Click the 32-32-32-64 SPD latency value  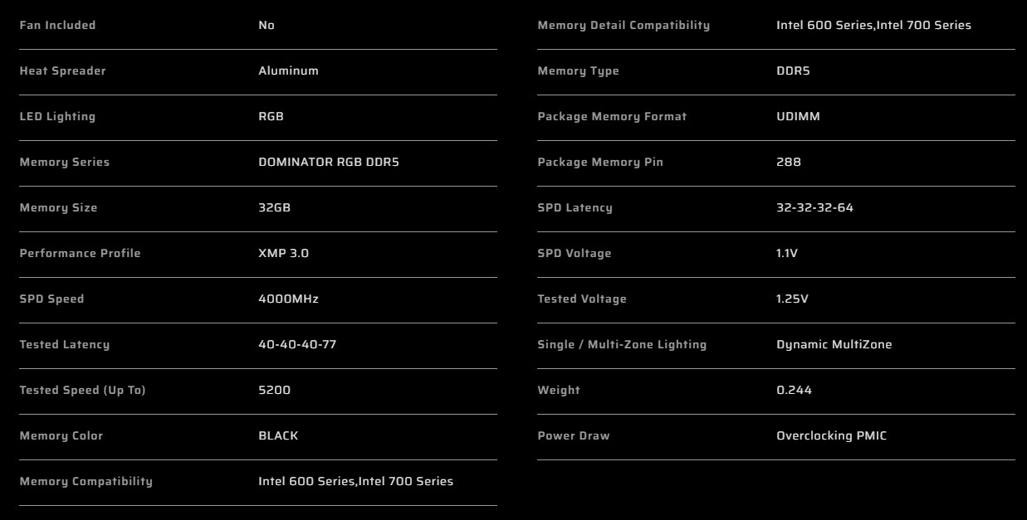(814, 207)
